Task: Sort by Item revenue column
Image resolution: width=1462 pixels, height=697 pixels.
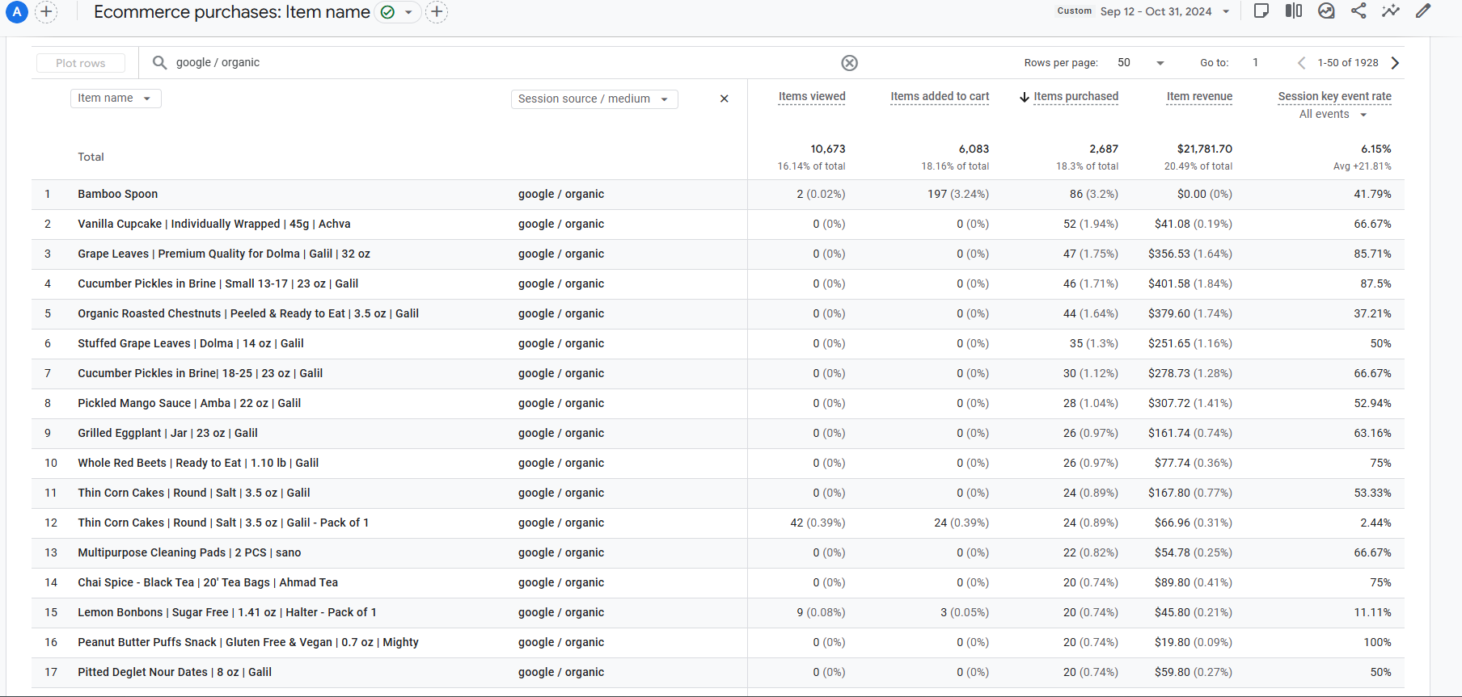Action: 1199,97
